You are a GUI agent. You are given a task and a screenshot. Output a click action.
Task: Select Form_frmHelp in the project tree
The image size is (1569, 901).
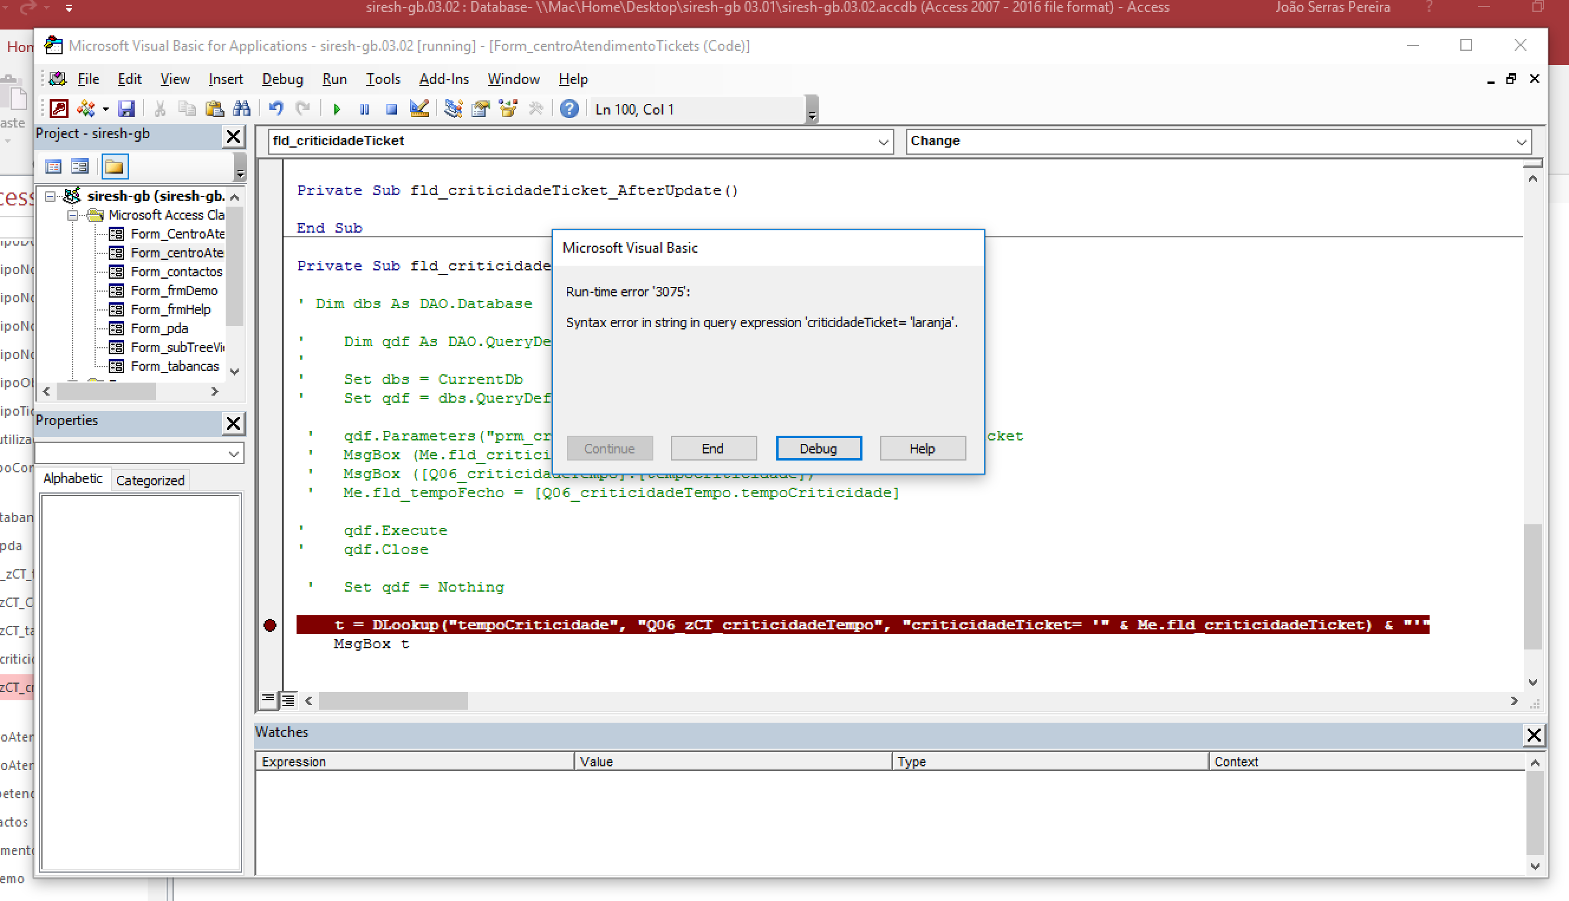click(x=170, y=309)
